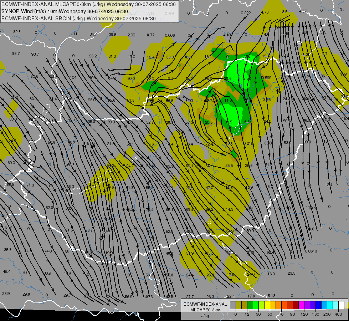Select the map value 0.599
This screenshot has width=349, height=321.
click(x=266, y=78)
